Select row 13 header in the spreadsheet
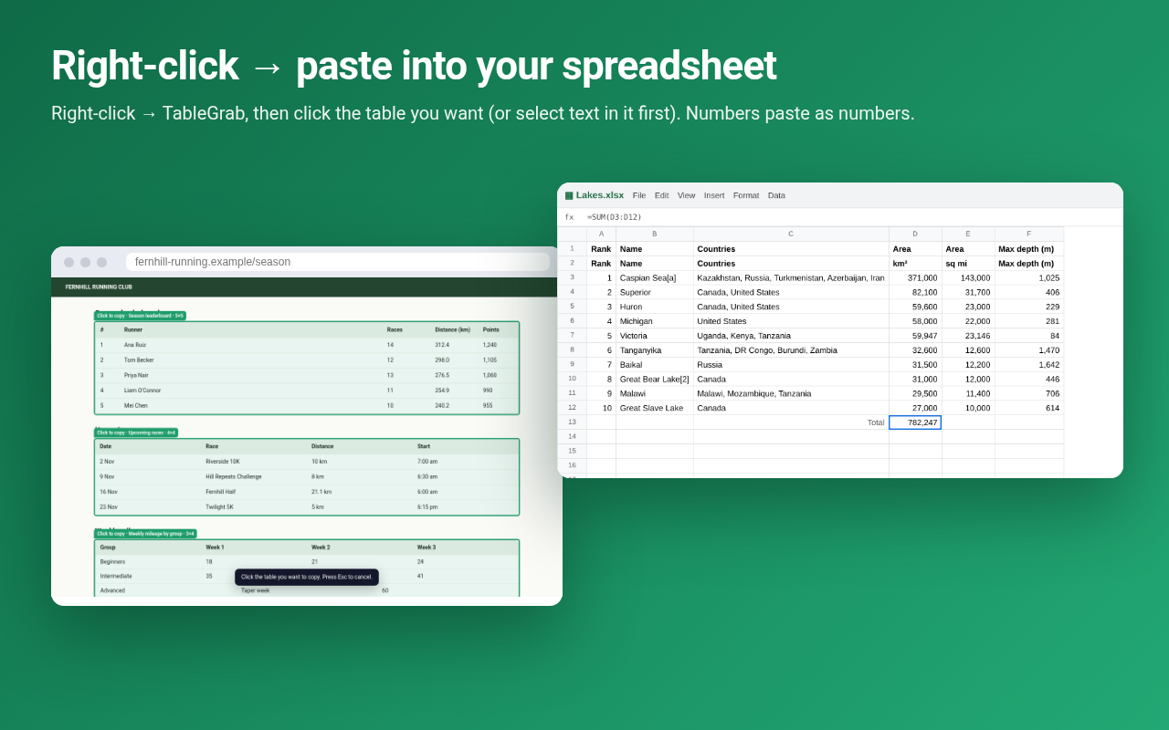Image resolution: width=1169 pixels, height=730 pixels. pos(572,422)
